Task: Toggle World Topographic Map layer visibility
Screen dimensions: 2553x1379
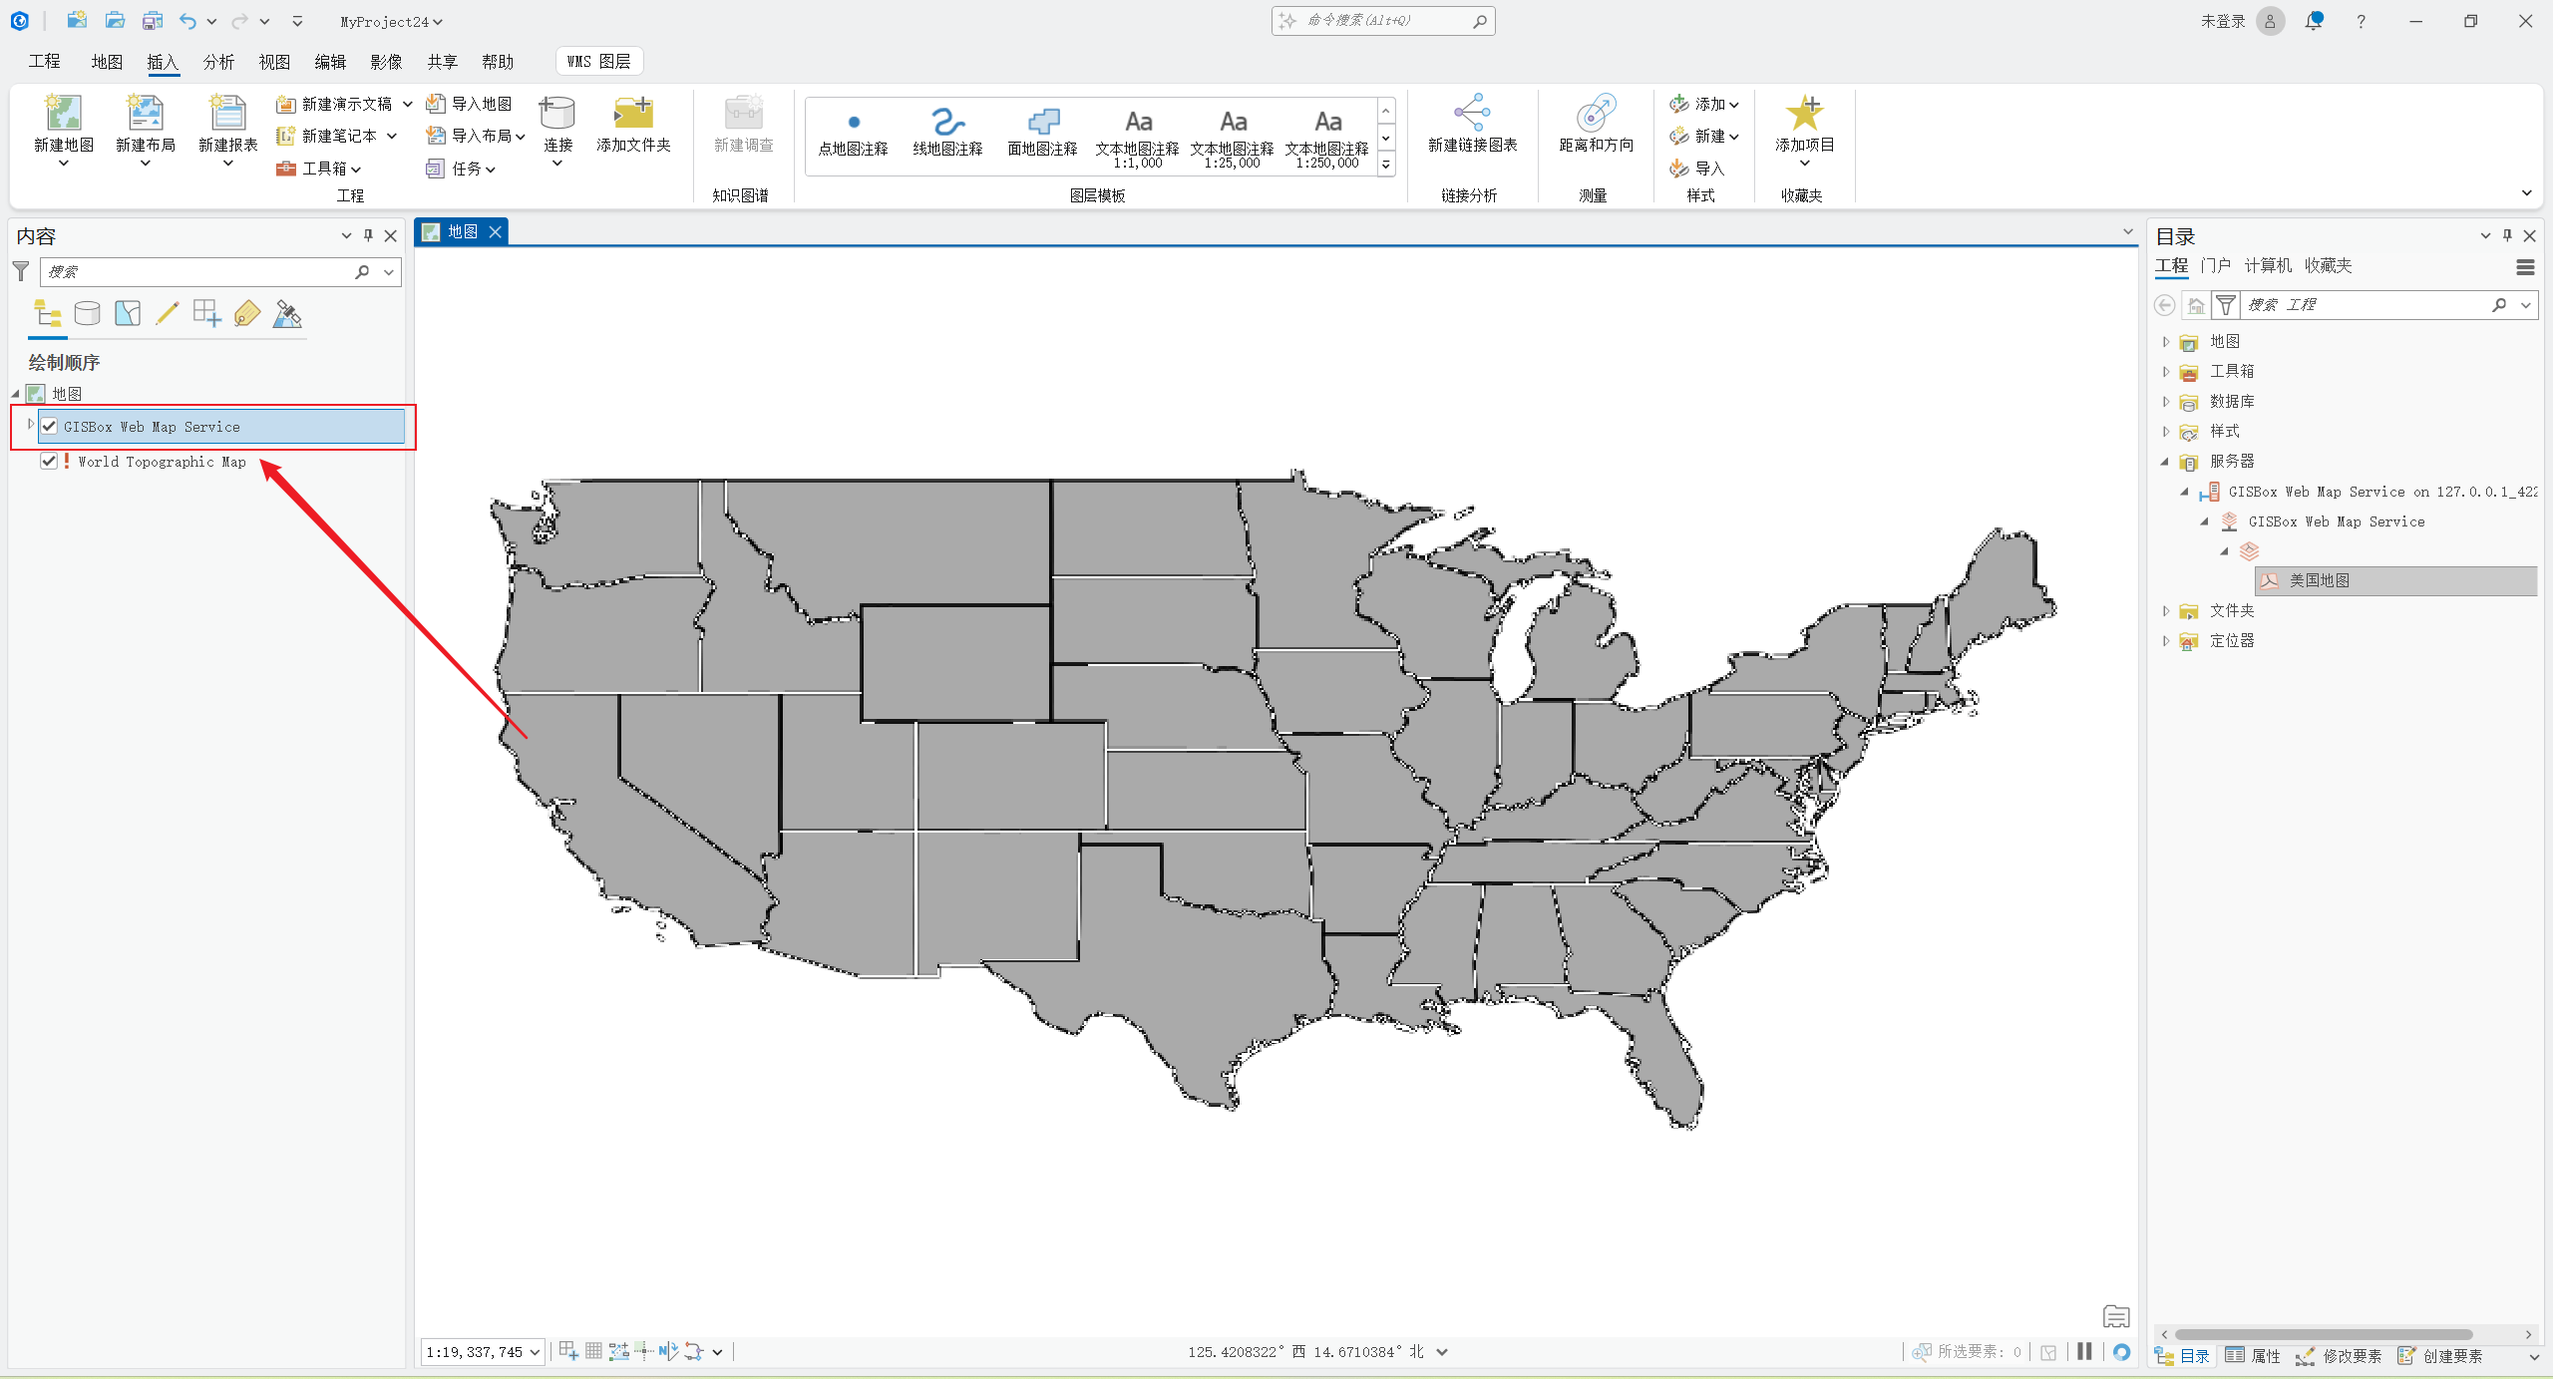Action: tap(49, 461)
